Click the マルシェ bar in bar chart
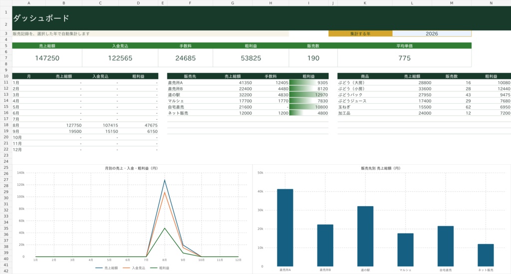 (405, 250)
